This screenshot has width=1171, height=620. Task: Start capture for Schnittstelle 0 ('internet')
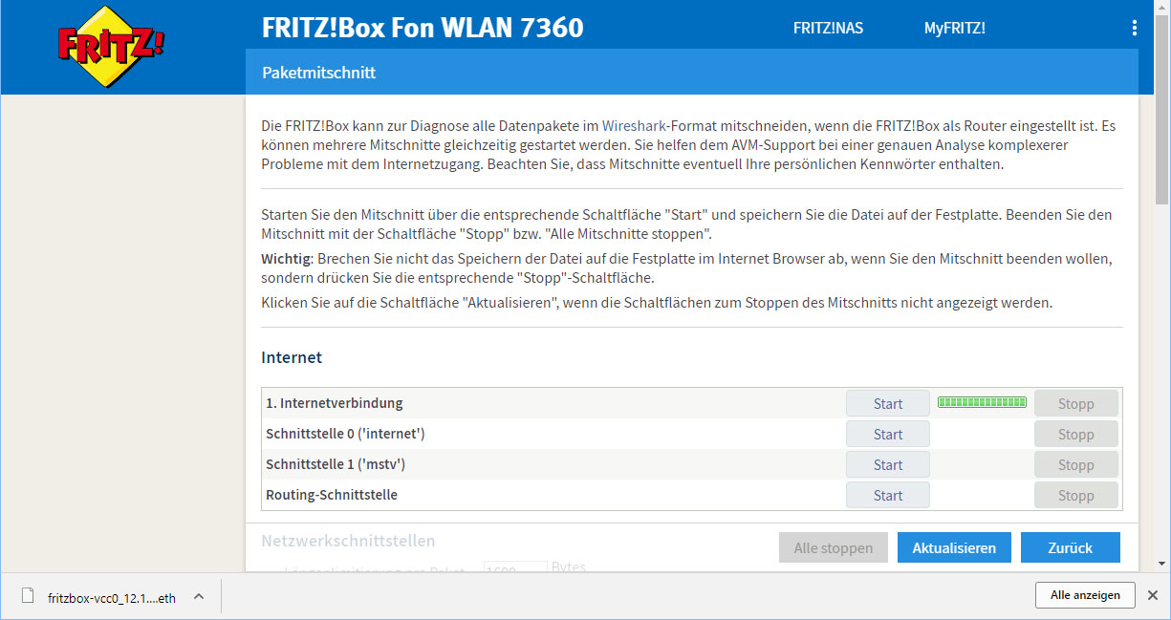pyautogui.click(x=887, y=434)
